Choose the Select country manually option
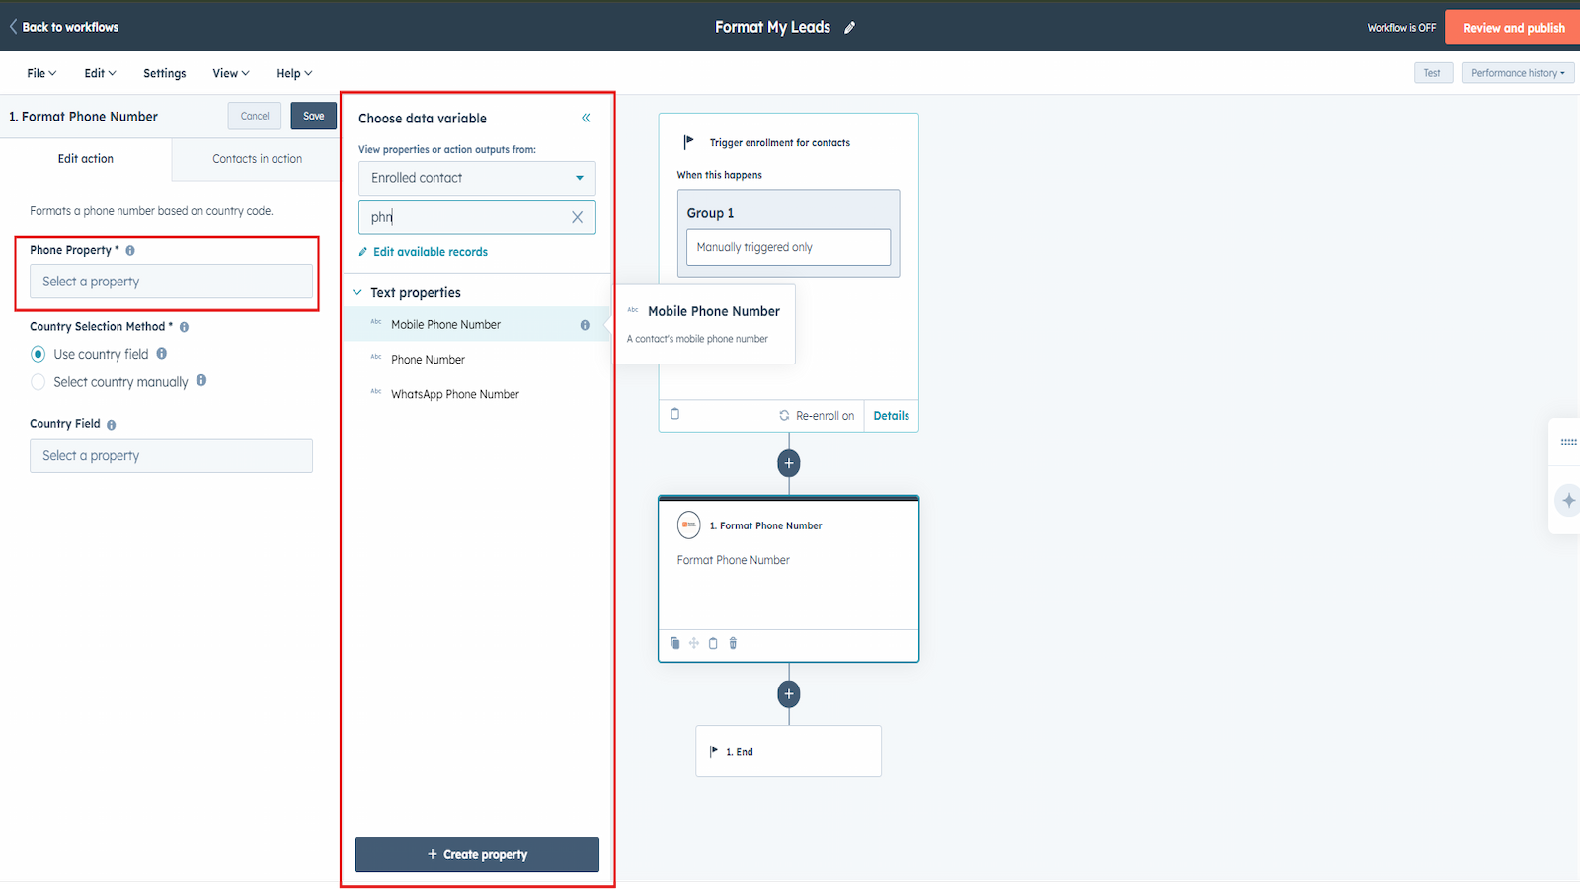Viewport: 1580px width, 889px height. point(39,382)
